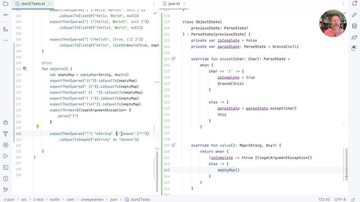Open the Problems tool window

[6, 178]
